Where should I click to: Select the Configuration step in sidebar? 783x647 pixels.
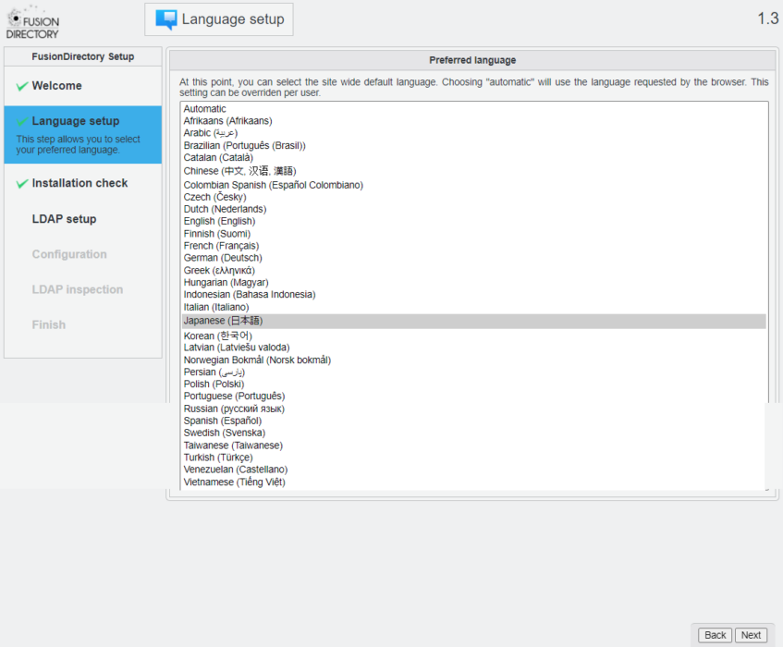pyautogui.click(x=69, y=254)
